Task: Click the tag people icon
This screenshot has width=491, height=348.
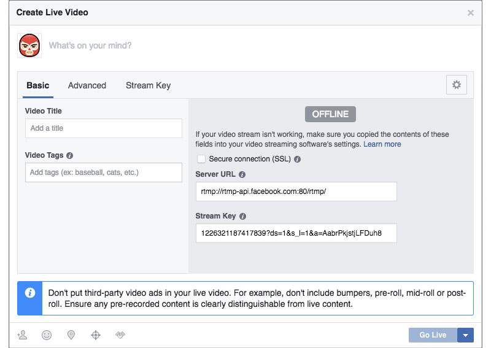Action: coord(22,335)
